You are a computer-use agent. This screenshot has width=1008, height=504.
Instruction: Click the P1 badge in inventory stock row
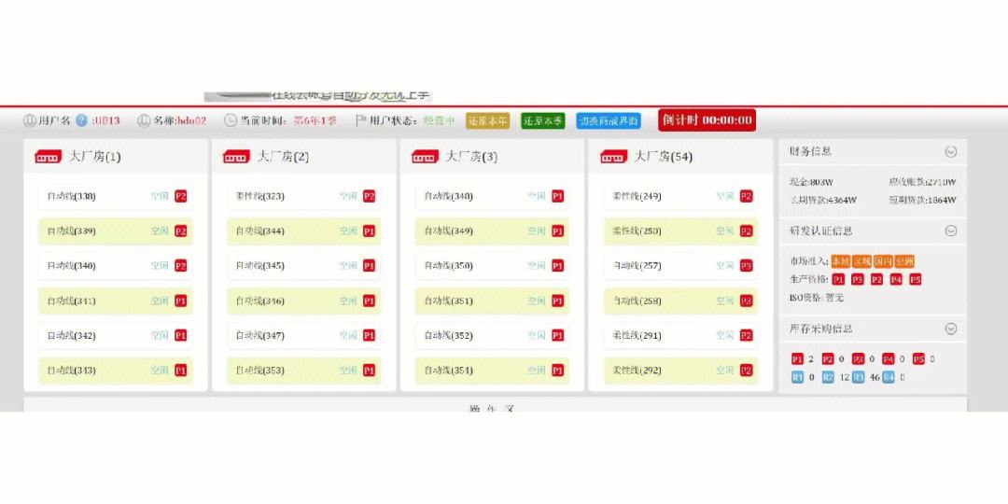click(x=797, y=359)
